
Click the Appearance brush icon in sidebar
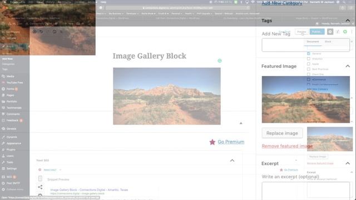3,143
